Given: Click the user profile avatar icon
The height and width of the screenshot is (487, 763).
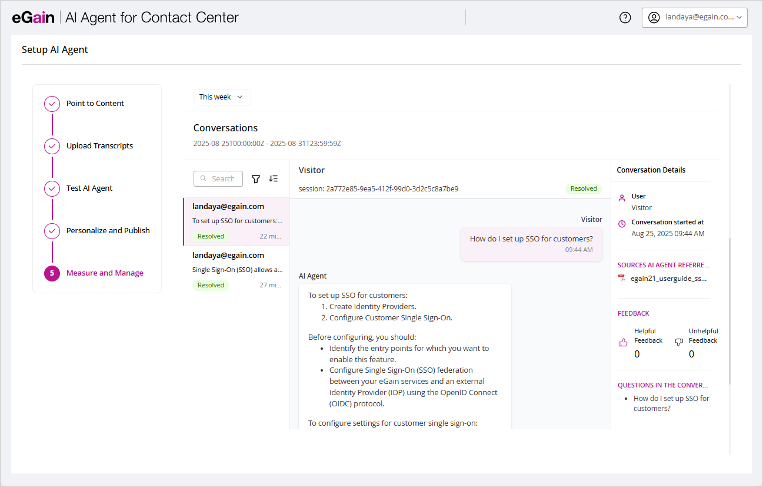Looking at the screenshot, I should (x=654, y=18).
